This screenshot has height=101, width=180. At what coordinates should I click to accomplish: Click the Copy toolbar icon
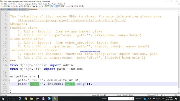22,6
